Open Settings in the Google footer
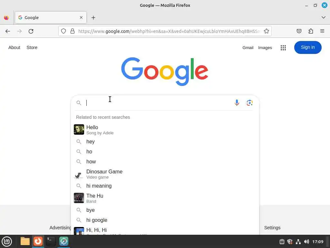 [272, 228]
